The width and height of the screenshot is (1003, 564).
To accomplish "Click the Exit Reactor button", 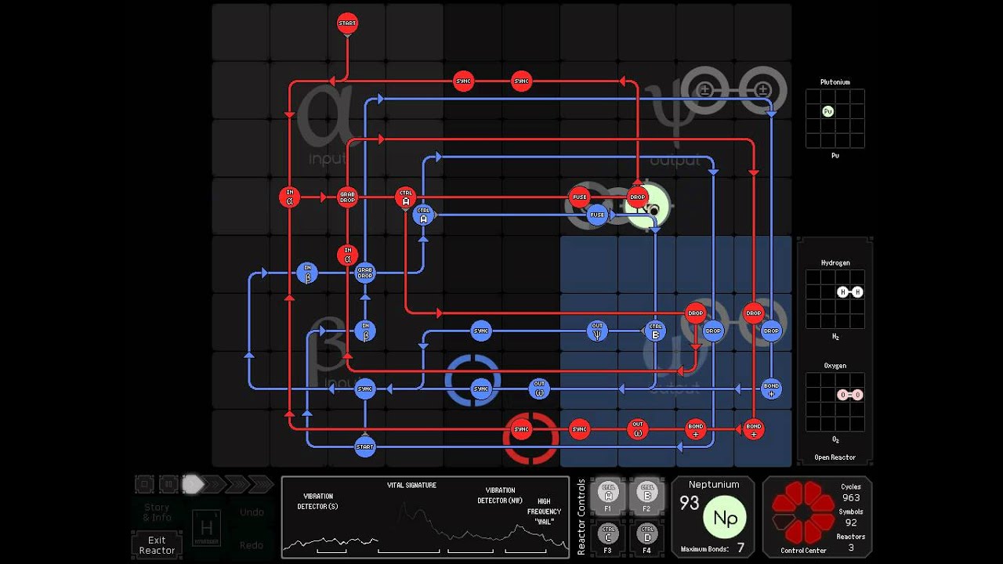I will [x=158, y=545].
